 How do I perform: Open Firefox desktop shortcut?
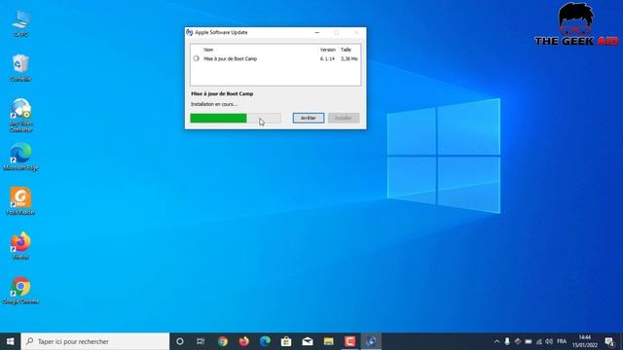point(20,246)
